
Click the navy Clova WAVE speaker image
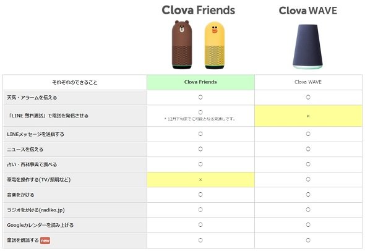(x=307, y=46)
